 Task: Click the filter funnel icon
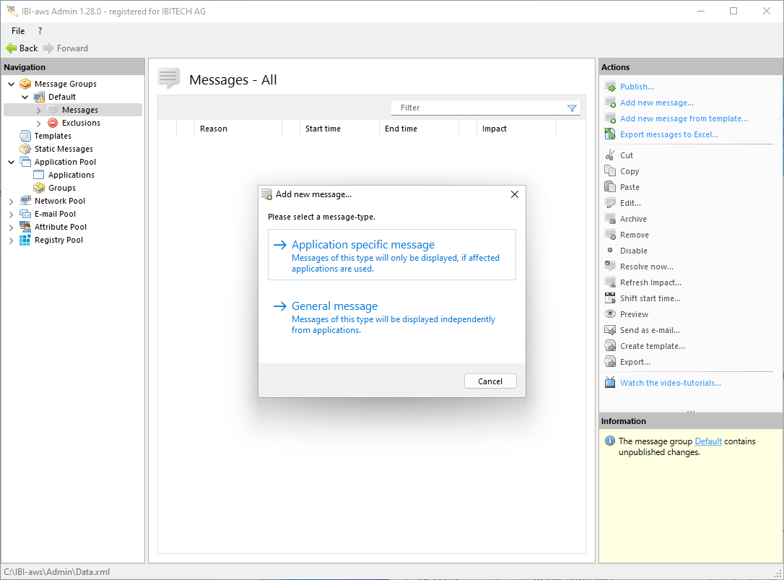pos(572,108)
